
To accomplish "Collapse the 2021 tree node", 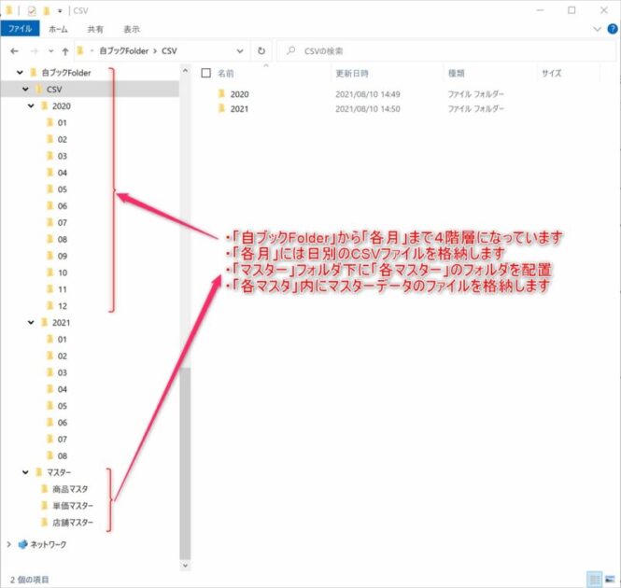I will [31, 322].
